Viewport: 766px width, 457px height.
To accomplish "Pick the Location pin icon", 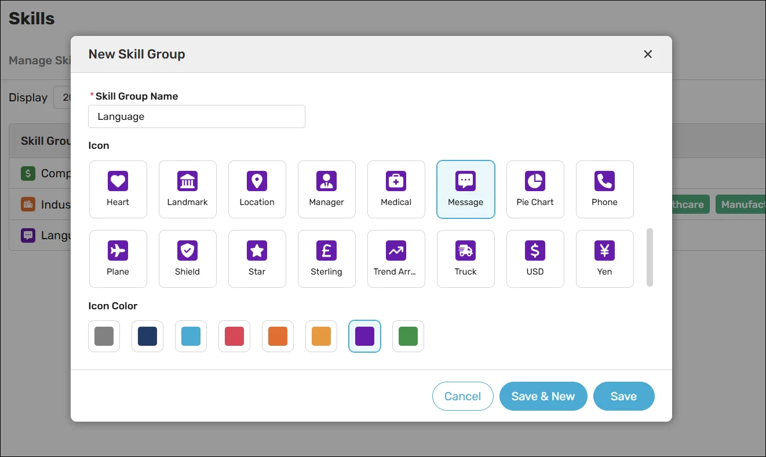I will 257,189.
